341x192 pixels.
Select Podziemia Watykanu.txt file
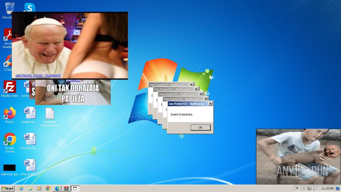coord(50,117)
